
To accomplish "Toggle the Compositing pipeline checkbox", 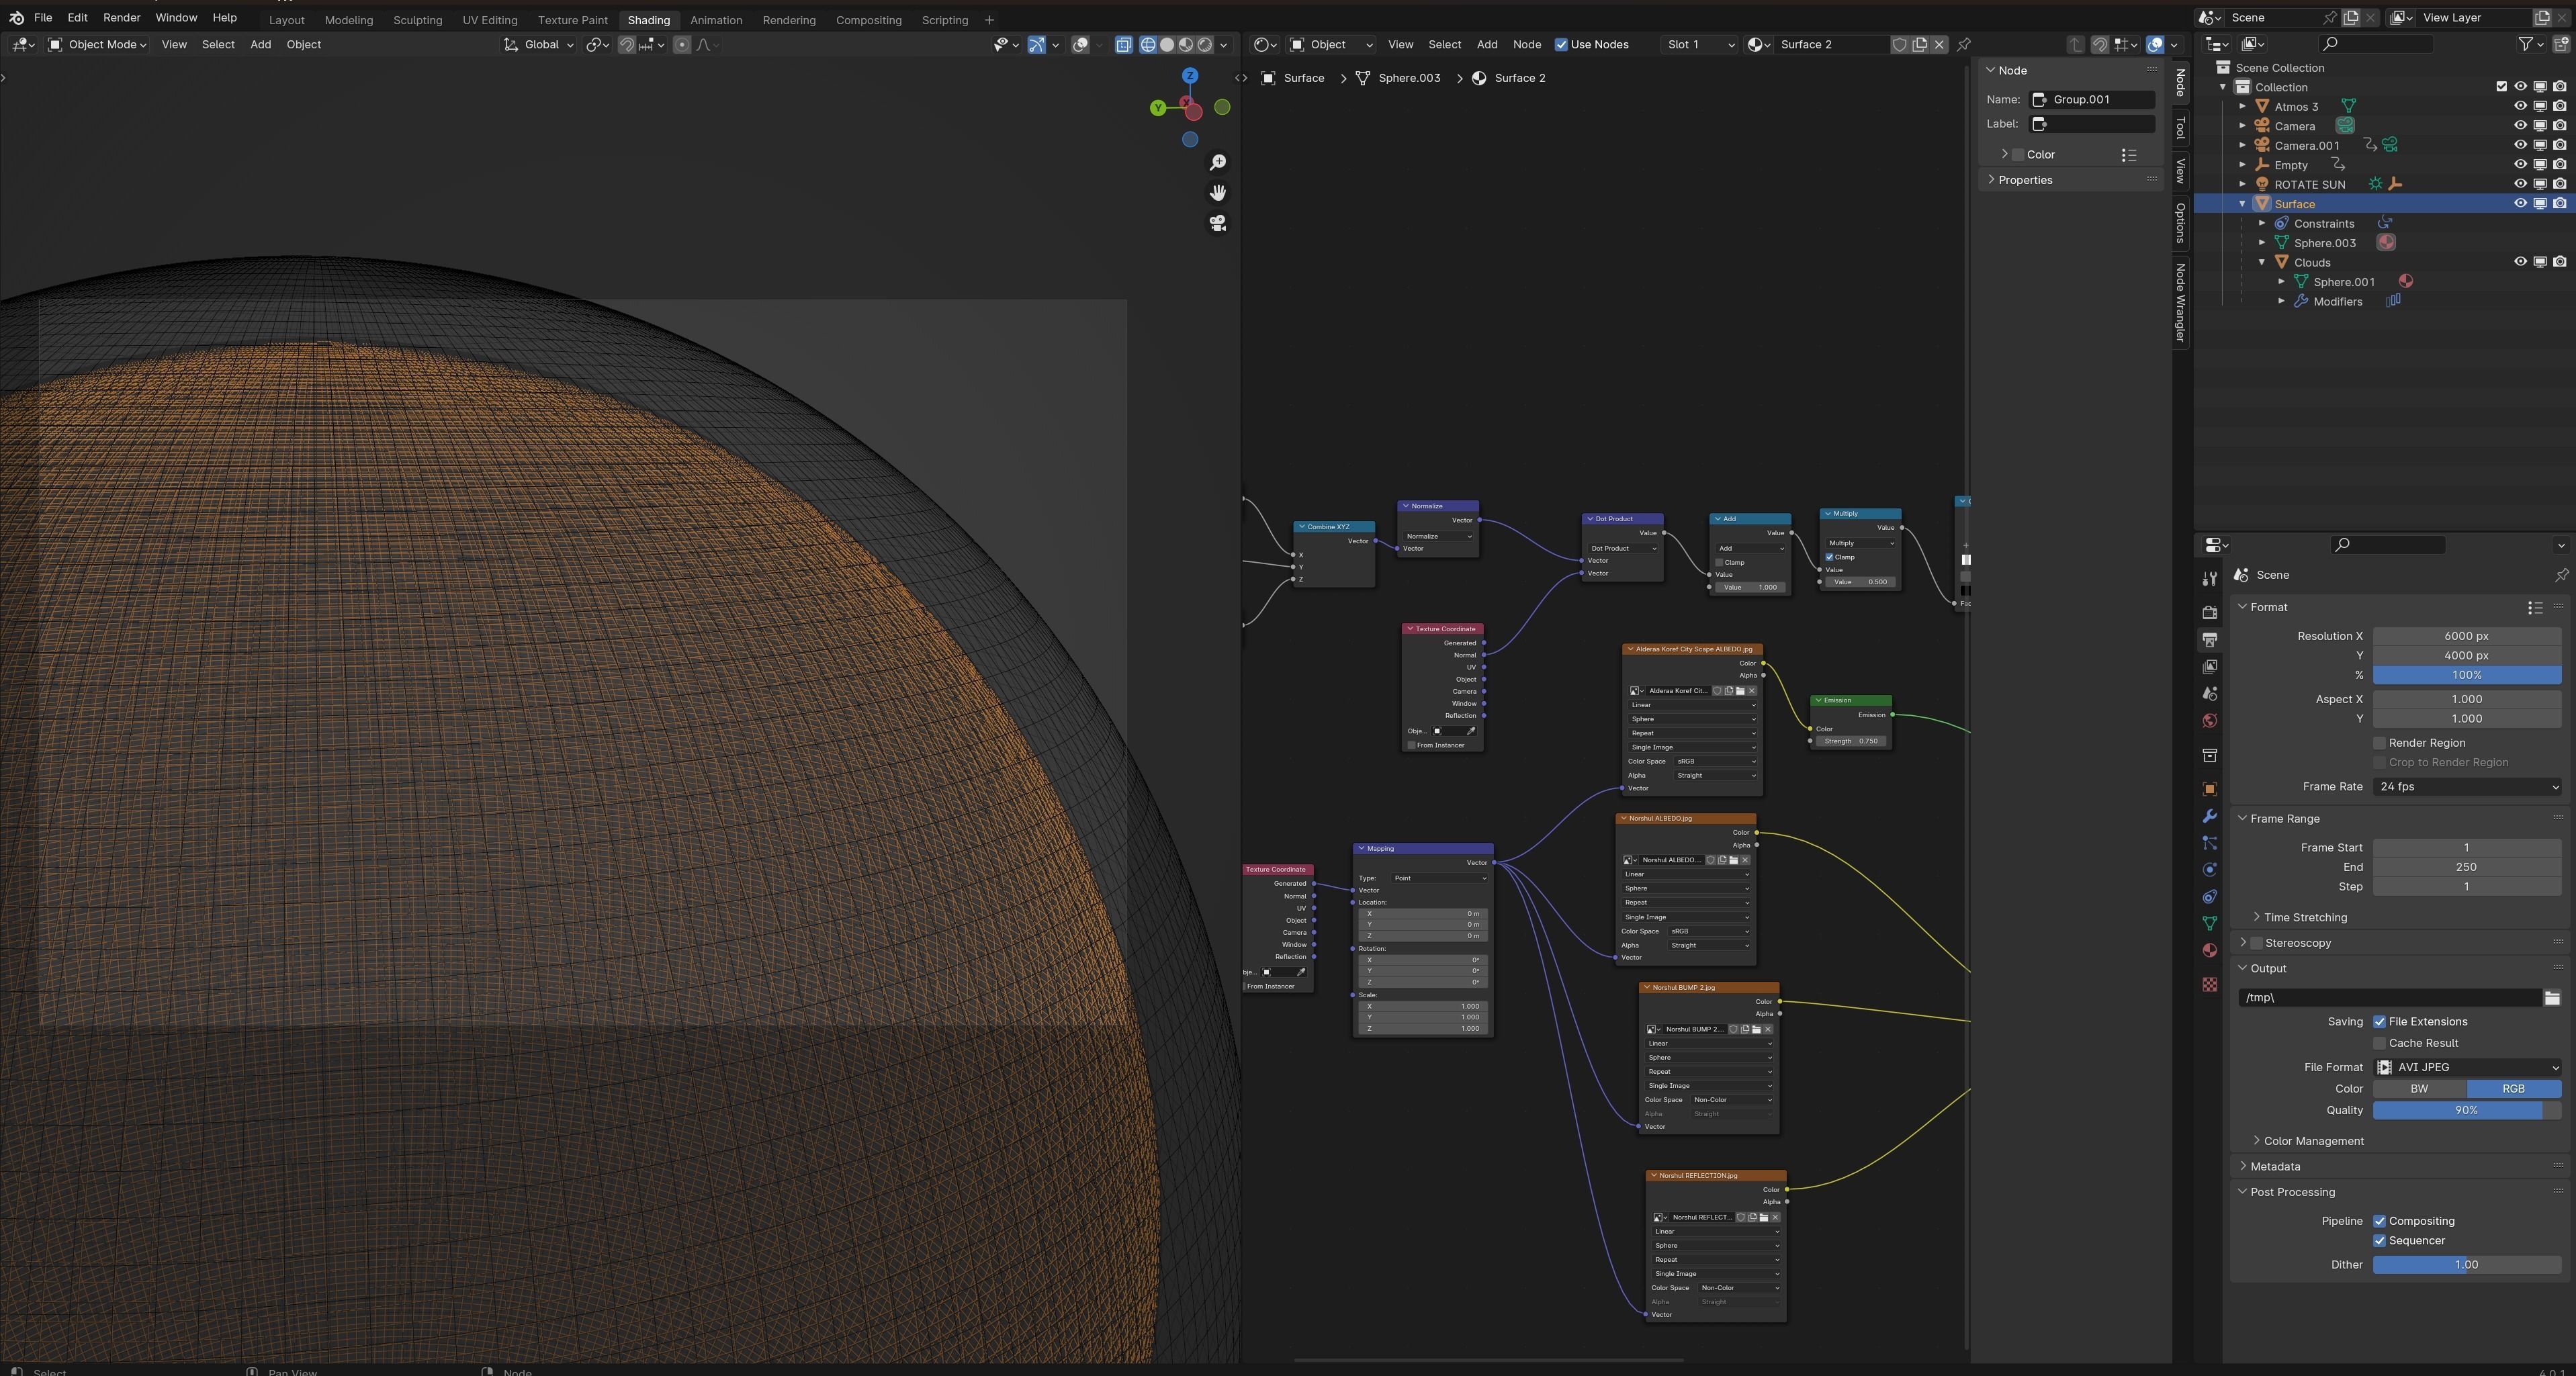I will tap(2379, 1220).
